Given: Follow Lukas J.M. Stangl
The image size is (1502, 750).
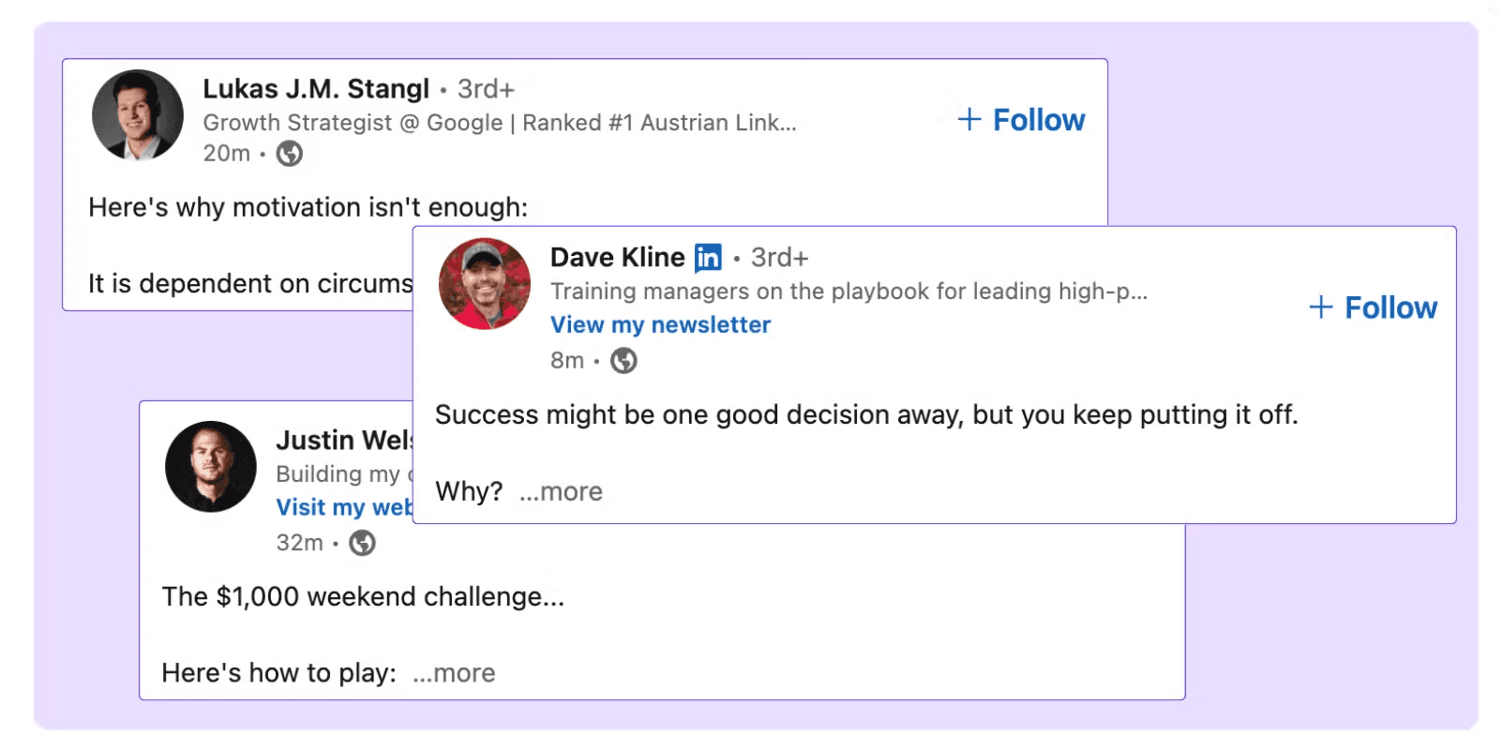Looking at the screenshot, I should [x=1021, y=120].
